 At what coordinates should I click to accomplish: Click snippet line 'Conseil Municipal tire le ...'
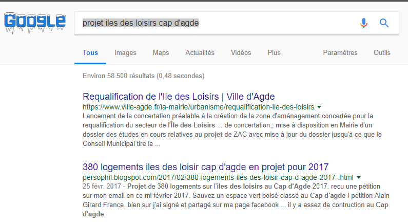[x=122, y=144]
